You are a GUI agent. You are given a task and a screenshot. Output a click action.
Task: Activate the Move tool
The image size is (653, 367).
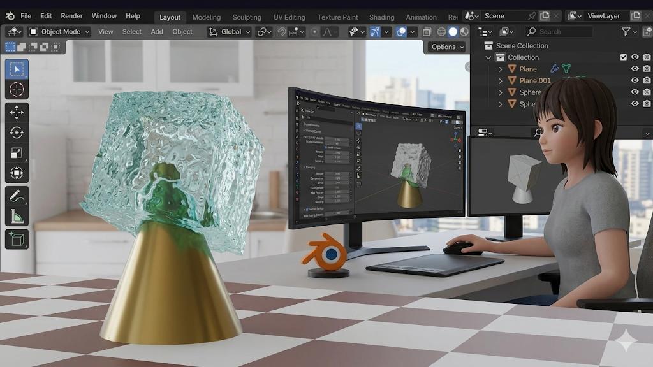(17, 112)
